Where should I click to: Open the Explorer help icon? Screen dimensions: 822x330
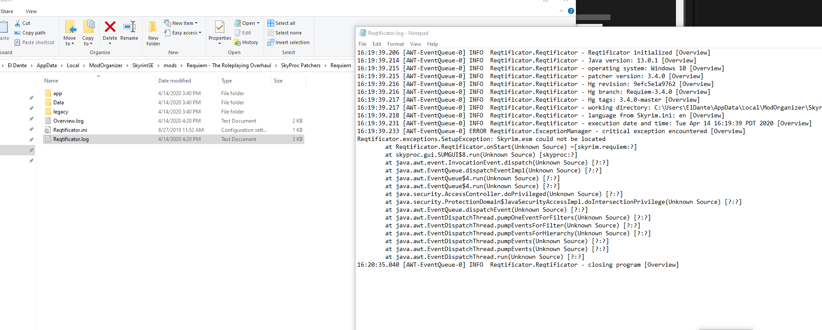click(571, 11)
